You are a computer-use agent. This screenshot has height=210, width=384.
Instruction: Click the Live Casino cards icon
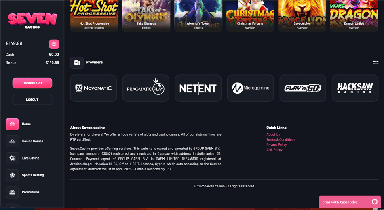(x=12, y=158)
